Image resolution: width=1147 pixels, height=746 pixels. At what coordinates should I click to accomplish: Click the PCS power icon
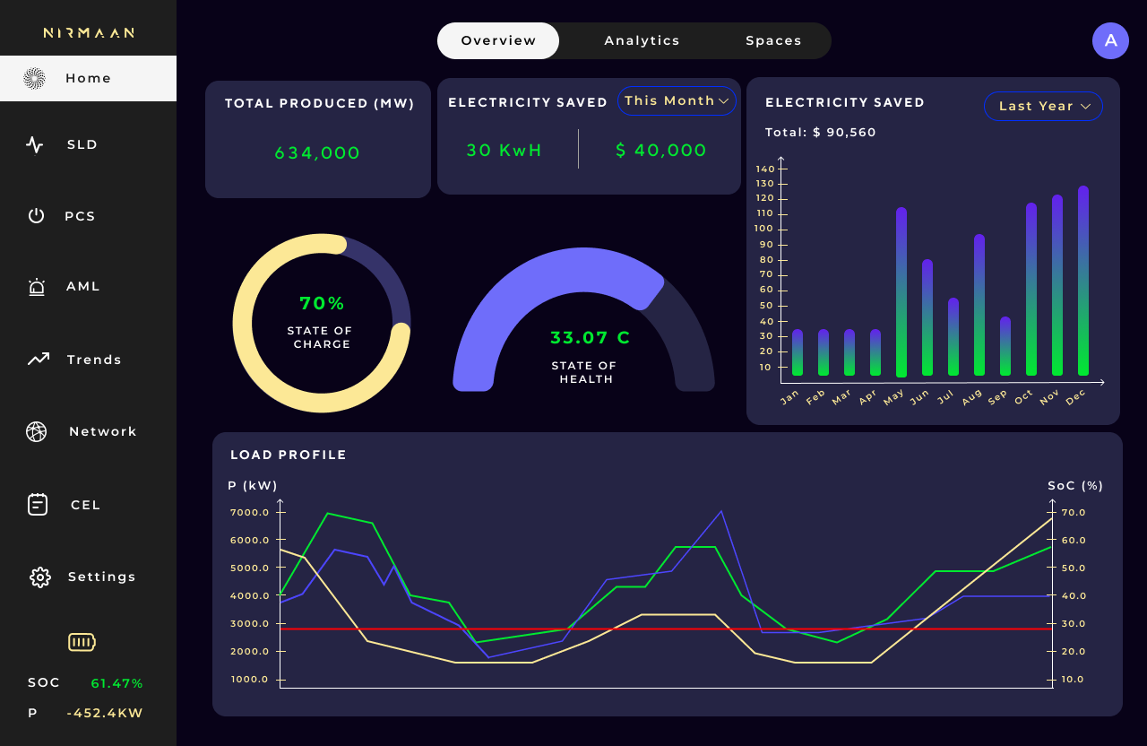[36, 216]
